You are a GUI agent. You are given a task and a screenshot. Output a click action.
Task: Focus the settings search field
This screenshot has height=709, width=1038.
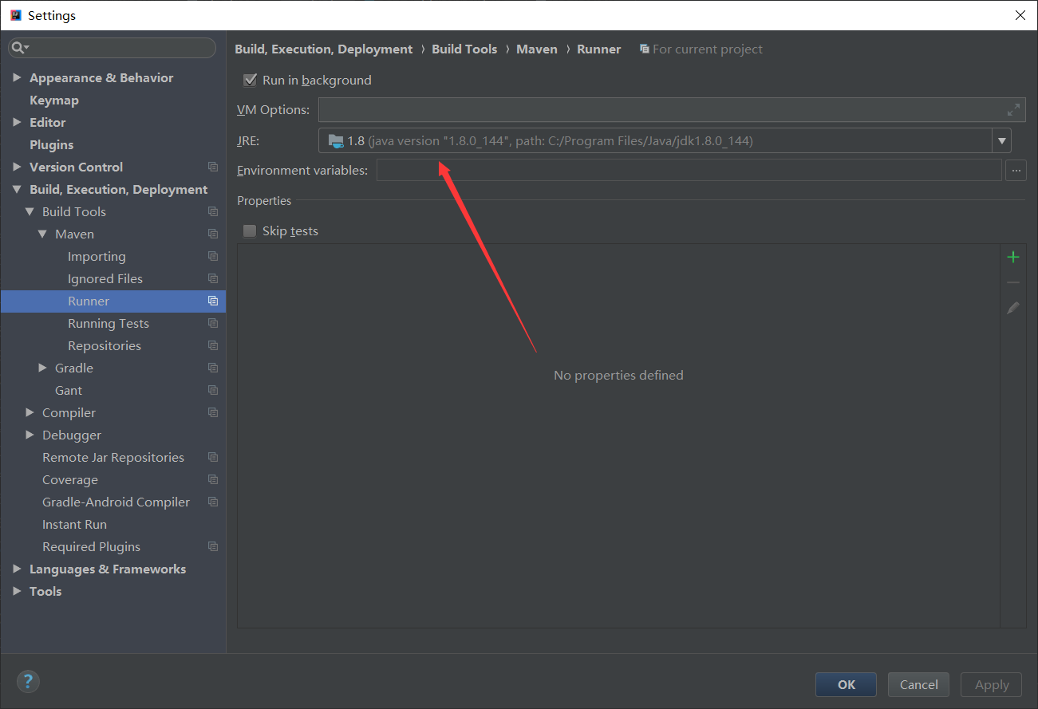[112, 48]
